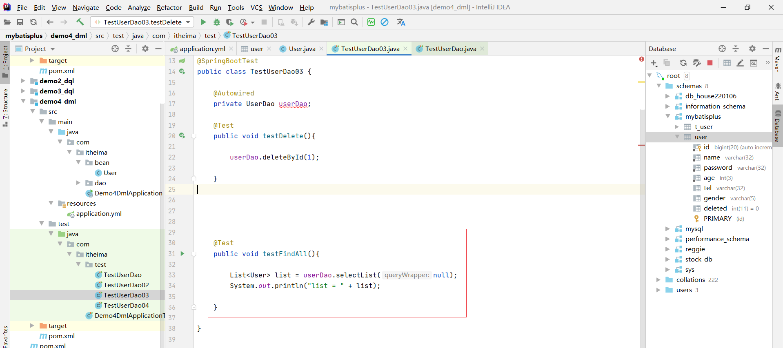Start debugging with the bug icon
The width and height of the screenshot is (783, 348).
tap(217, 22)
